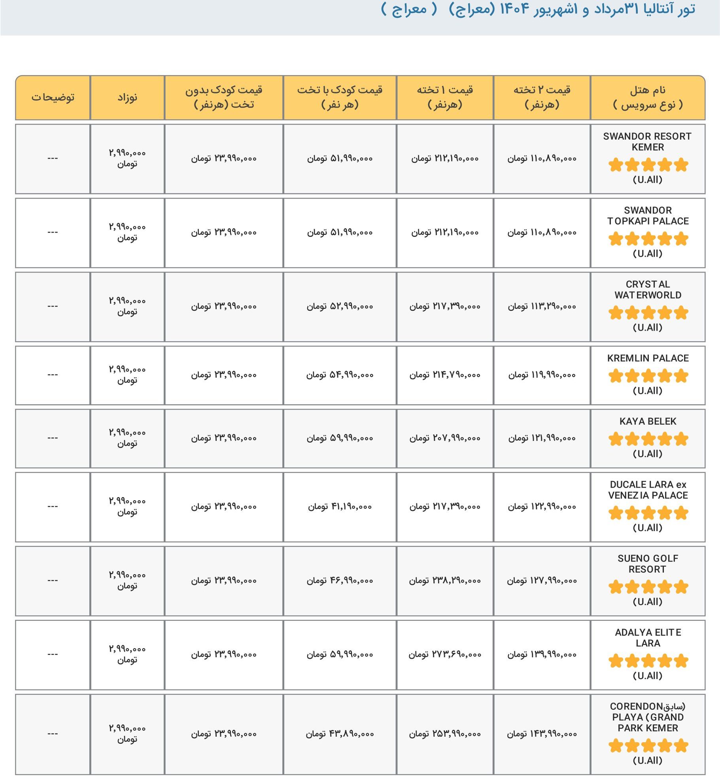Select the KREMLIN PALACE hotel name
Screen dimensions: 720x779
[648, 358]
